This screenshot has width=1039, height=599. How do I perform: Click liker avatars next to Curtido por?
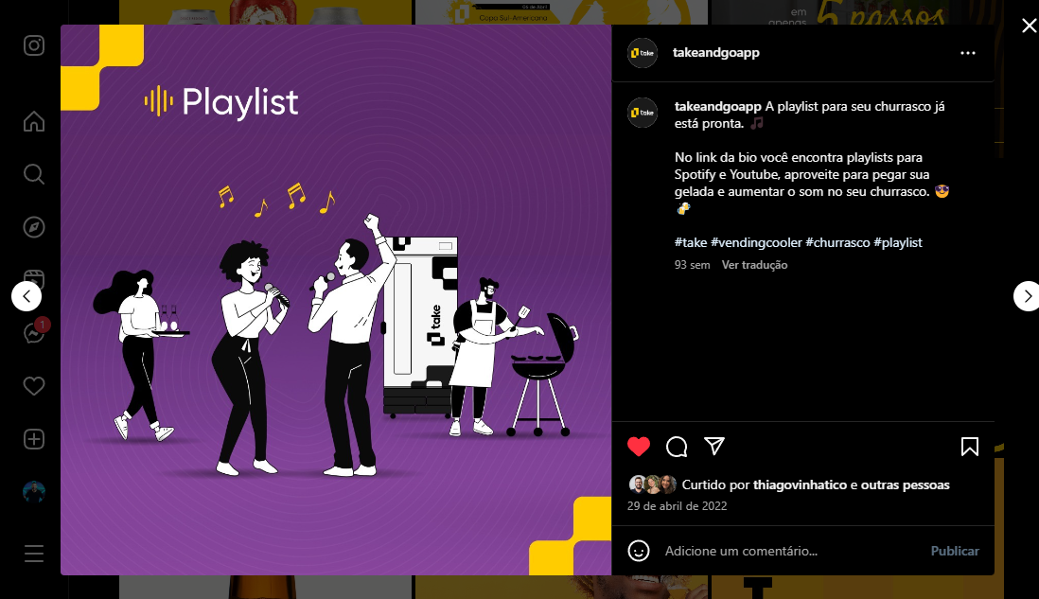[x=653, y=484]
